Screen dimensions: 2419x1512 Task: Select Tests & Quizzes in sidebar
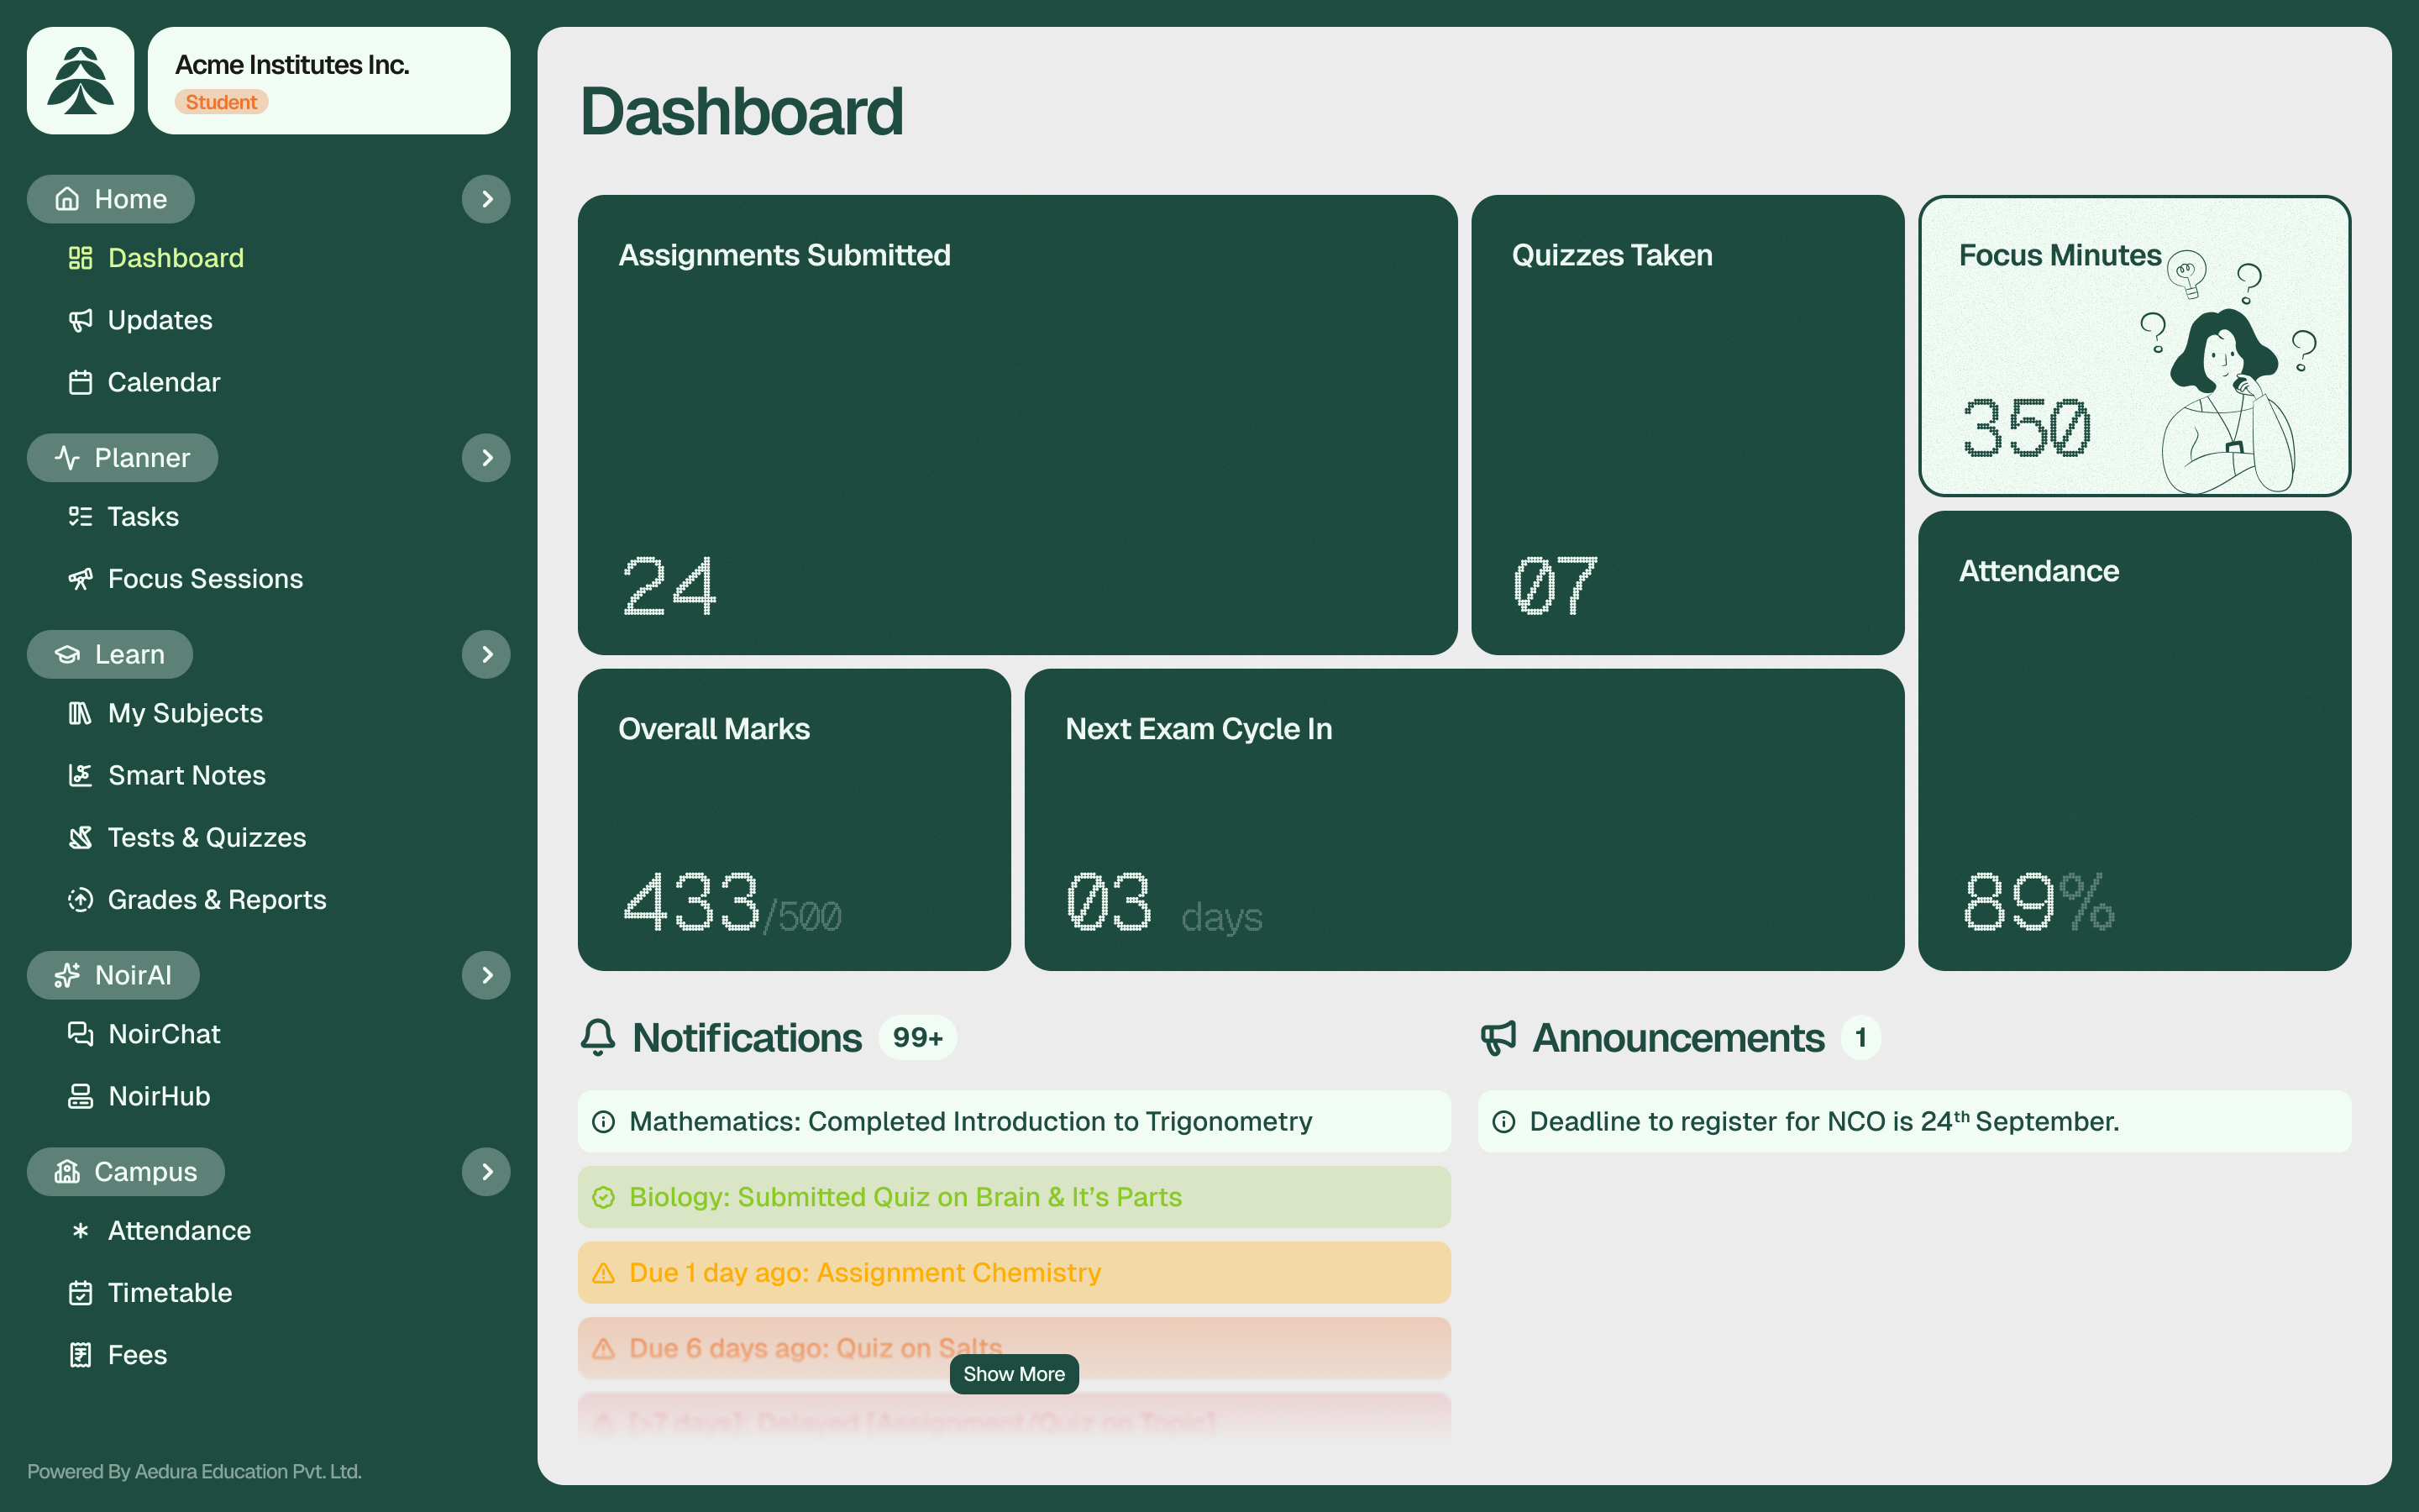click(187, 837)
